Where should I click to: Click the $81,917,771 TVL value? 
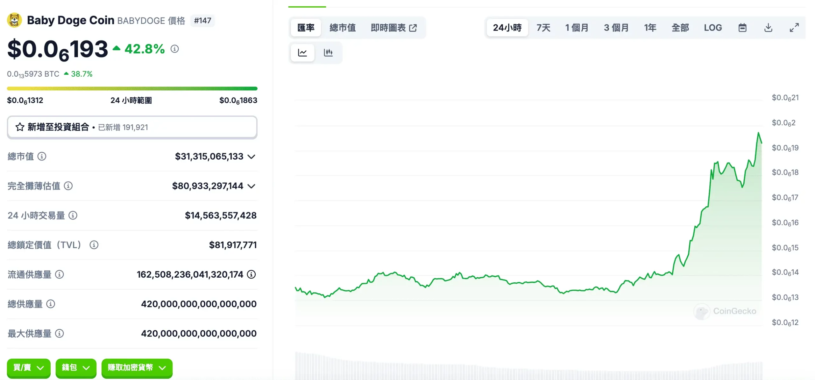tap(233, 245)
